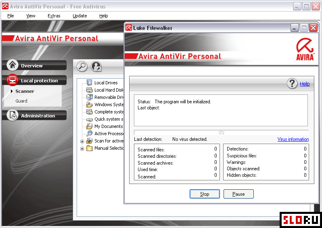Select the Removable Drives profile
The height and width of the screenshot is (228, 322).
(109, 97)
